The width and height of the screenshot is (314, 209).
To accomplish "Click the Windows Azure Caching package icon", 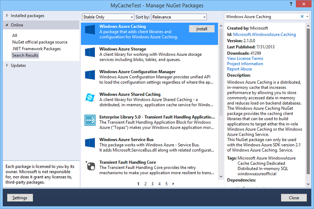I will [x=90, y=30].
